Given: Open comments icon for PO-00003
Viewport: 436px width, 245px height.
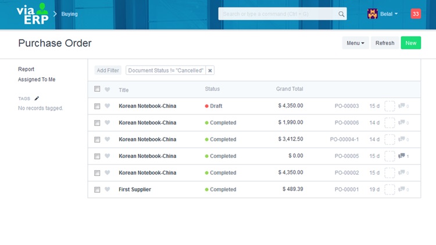Looking at the screenshot, I should click(x=401, y=106).
